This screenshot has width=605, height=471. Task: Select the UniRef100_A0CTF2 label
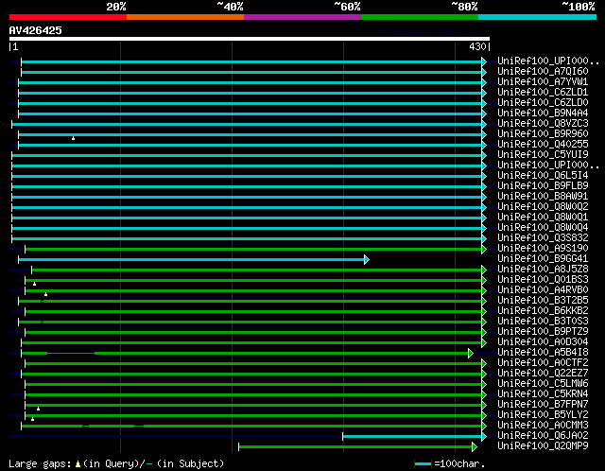coord(543,363)
